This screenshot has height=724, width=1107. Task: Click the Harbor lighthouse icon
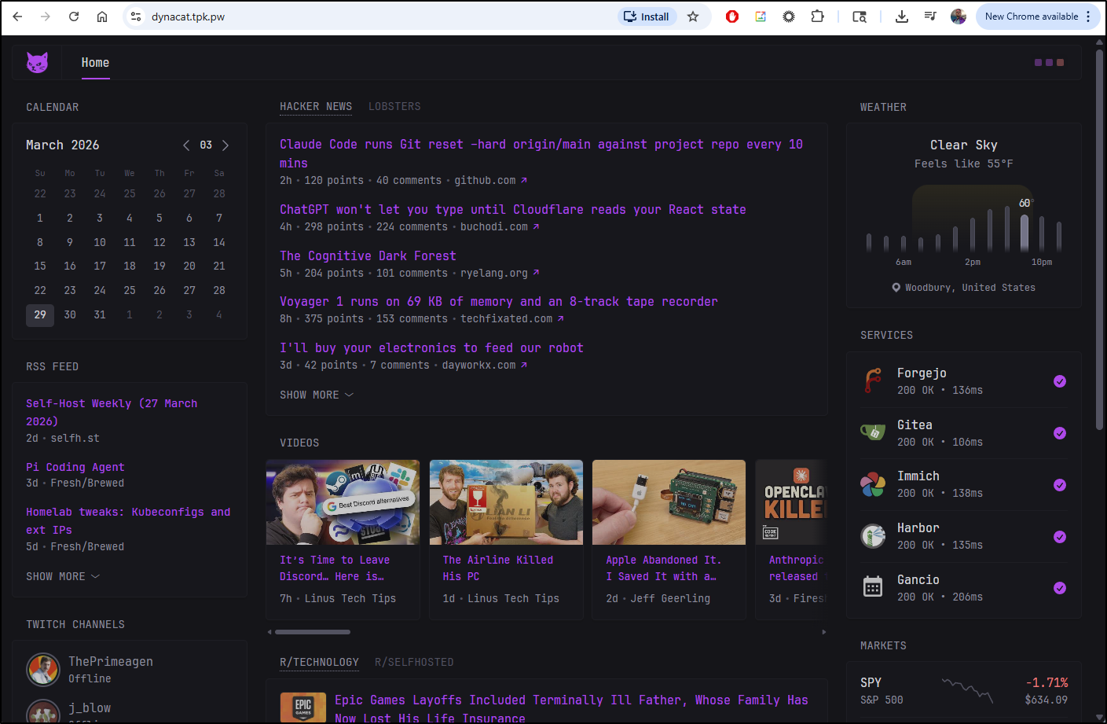(x=873, y=536)
